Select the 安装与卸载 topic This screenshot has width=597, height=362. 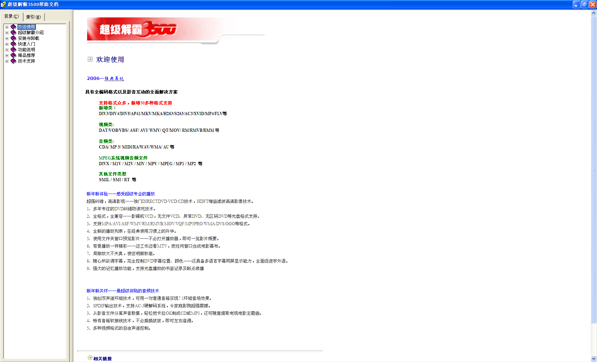pos(28,38)
